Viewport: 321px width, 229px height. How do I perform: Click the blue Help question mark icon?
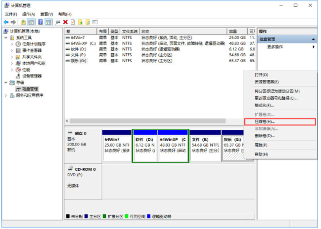[41, 22]
